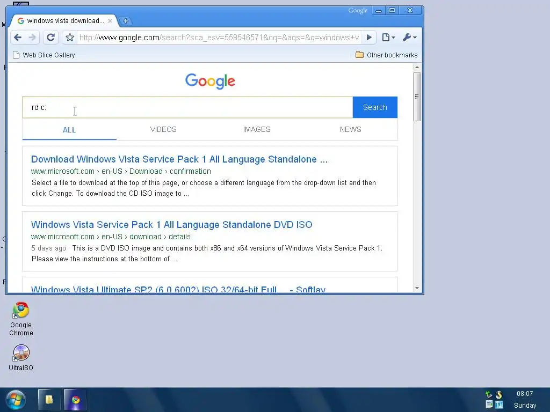Select the windows vista download tab

[x=65, y=21]
